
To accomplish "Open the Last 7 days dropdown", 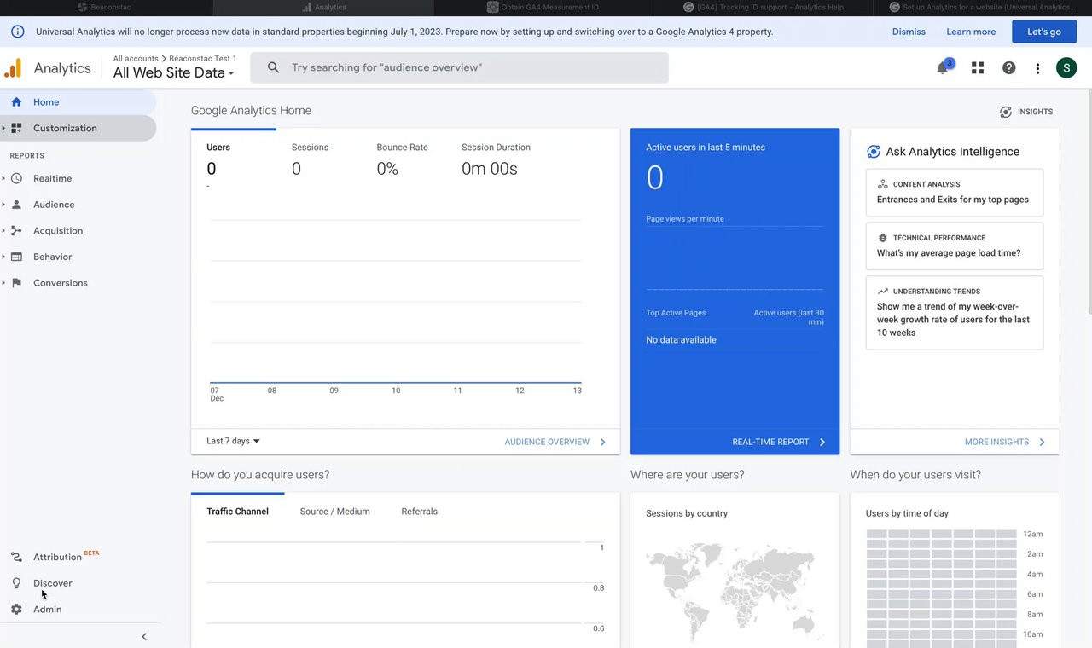I will click(x=233, y=441).
